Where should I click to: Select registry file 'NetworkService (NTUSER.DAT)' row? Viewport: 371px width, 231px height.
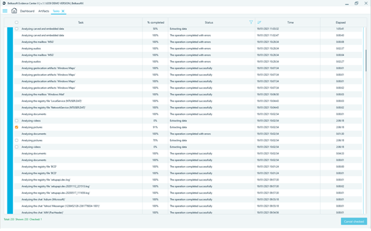pos(188,108)
